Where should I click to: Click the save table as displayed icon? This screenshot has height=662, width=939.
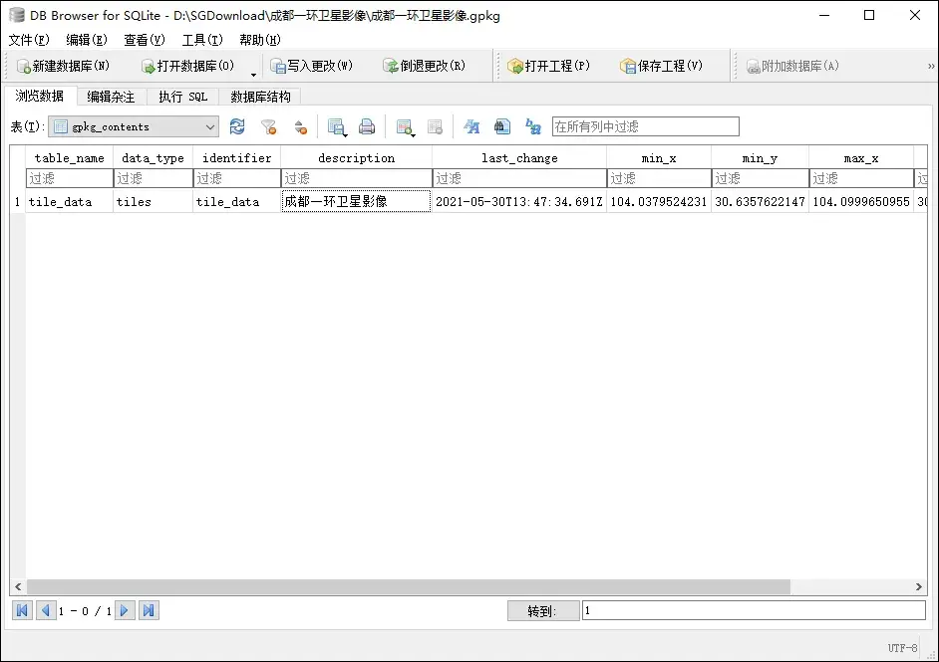(337, 126)
